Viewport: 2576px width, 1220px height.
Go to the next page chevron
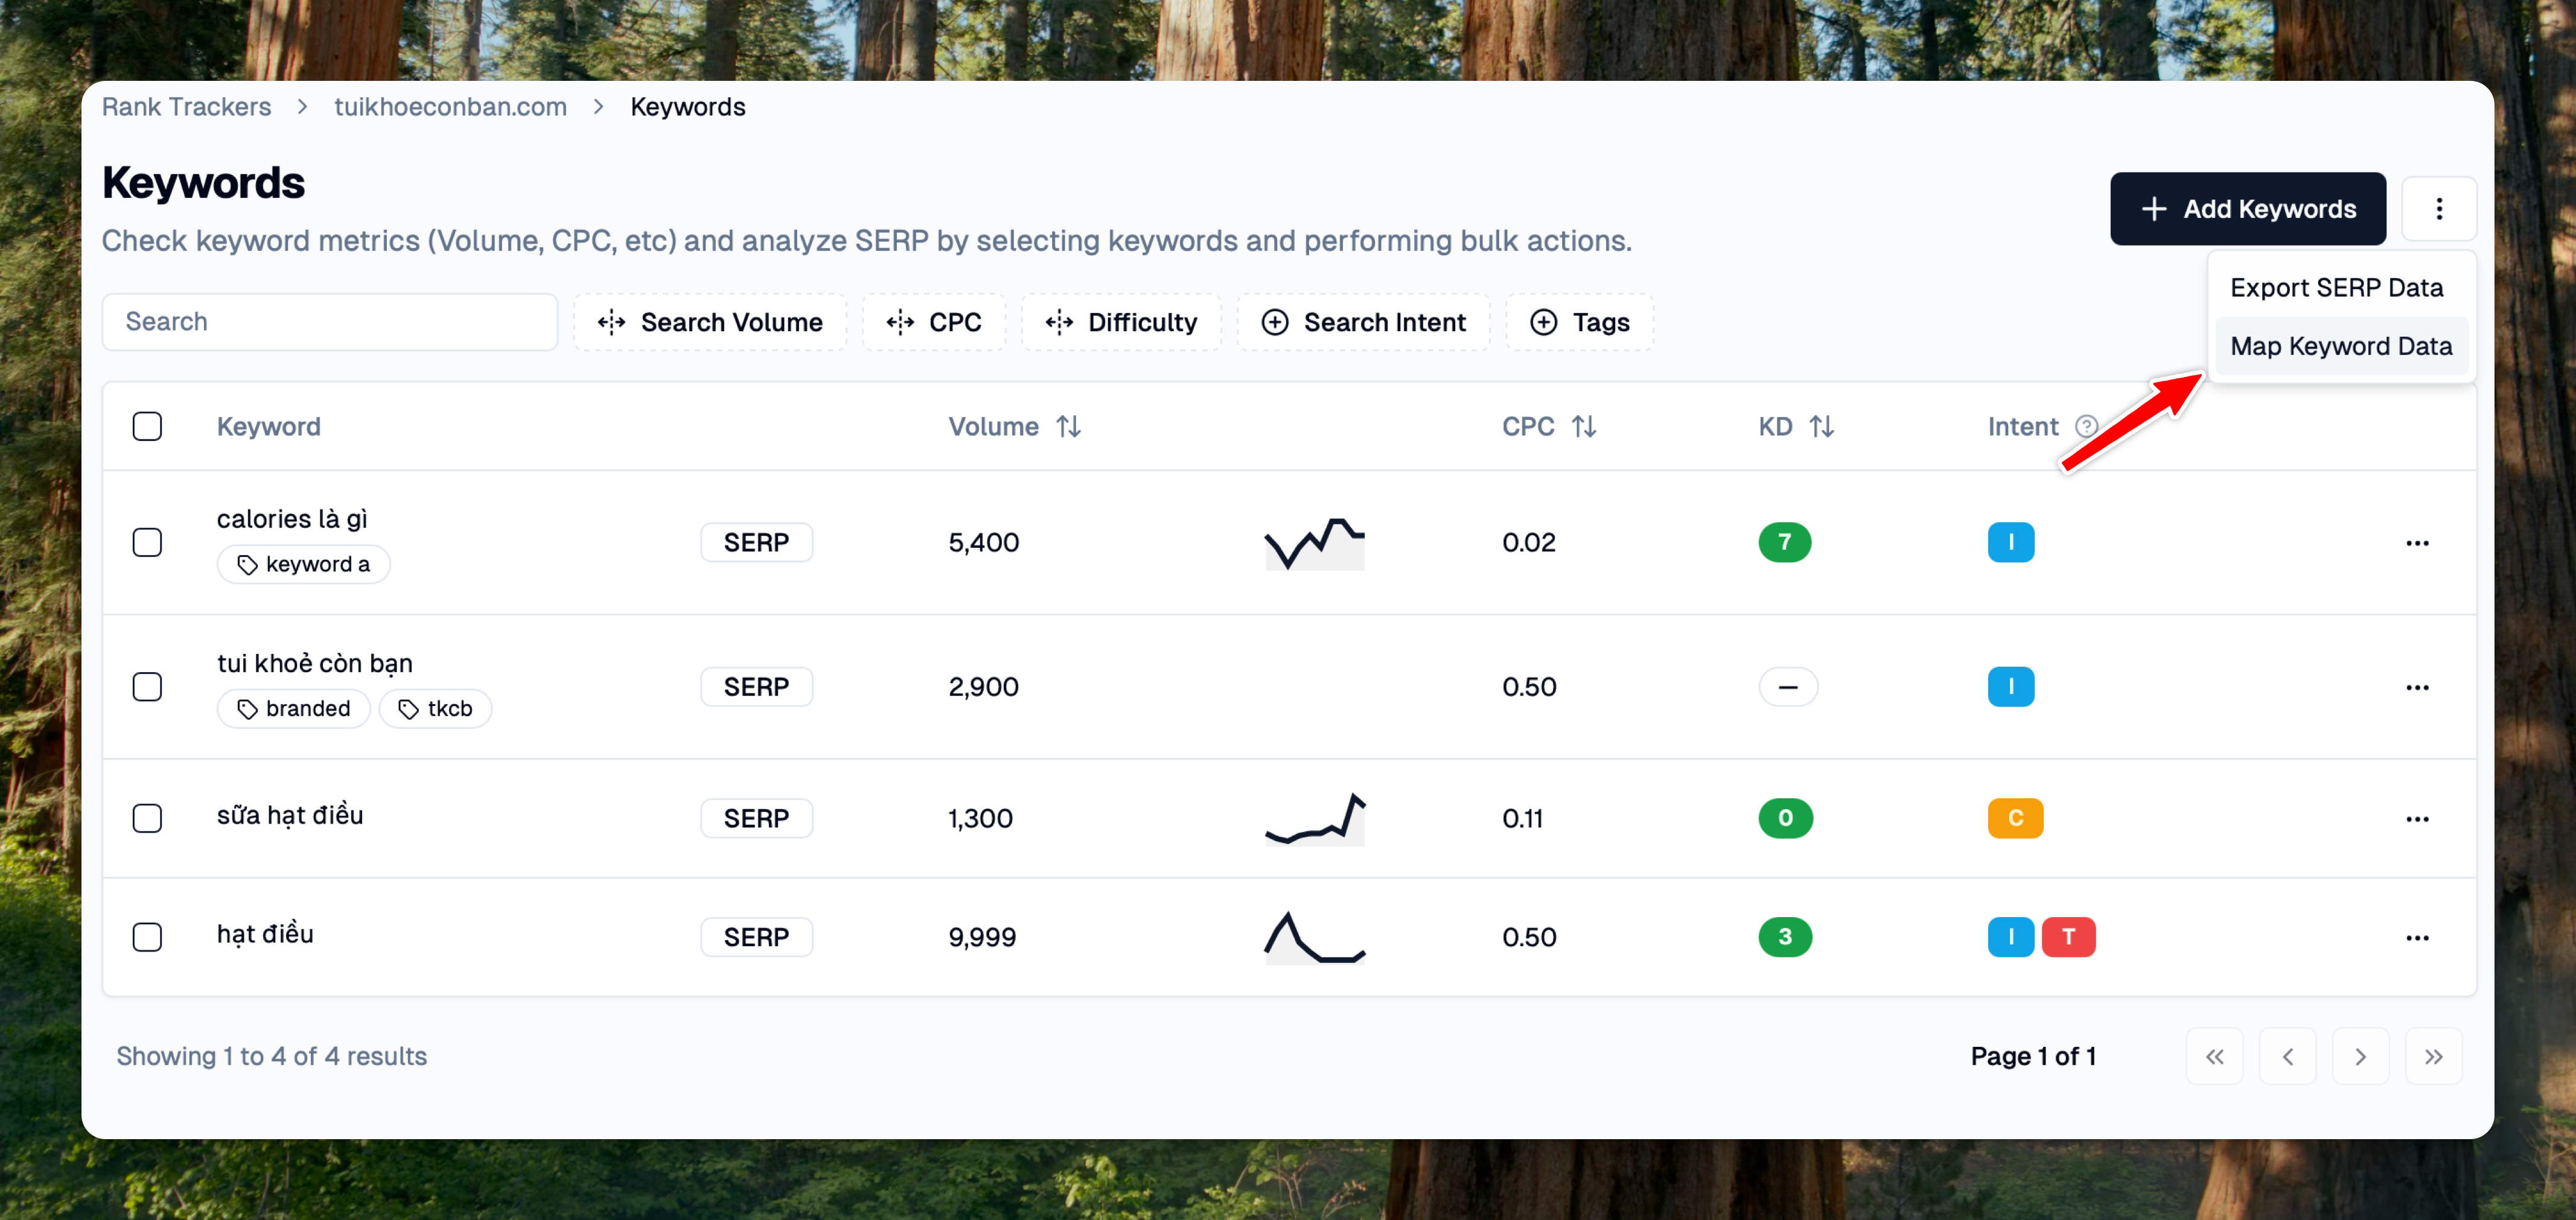(x=2360, y=1057)
